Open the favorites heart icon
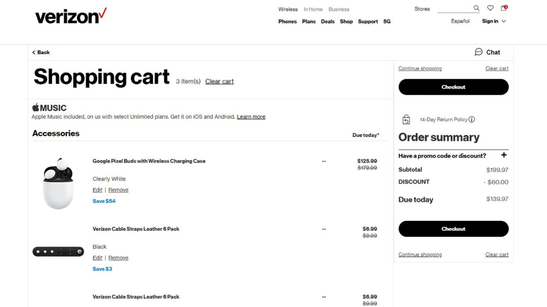This screenshot has width=547, height=307. 490,8
